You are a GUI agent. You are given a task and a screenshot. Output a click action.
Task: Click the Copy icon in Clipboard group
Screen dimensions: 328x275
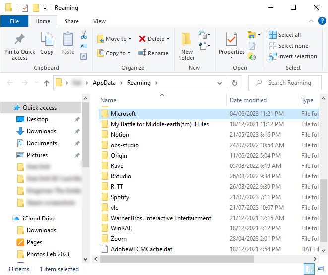[x=47, y=39]
